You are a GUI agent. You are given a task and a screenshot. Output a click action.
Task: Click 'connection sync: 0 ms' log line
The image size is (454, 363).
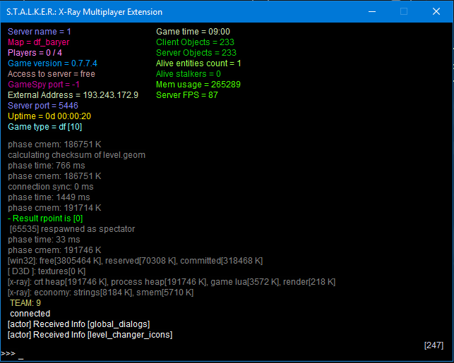pyautogui.click(x=51, y=187)
